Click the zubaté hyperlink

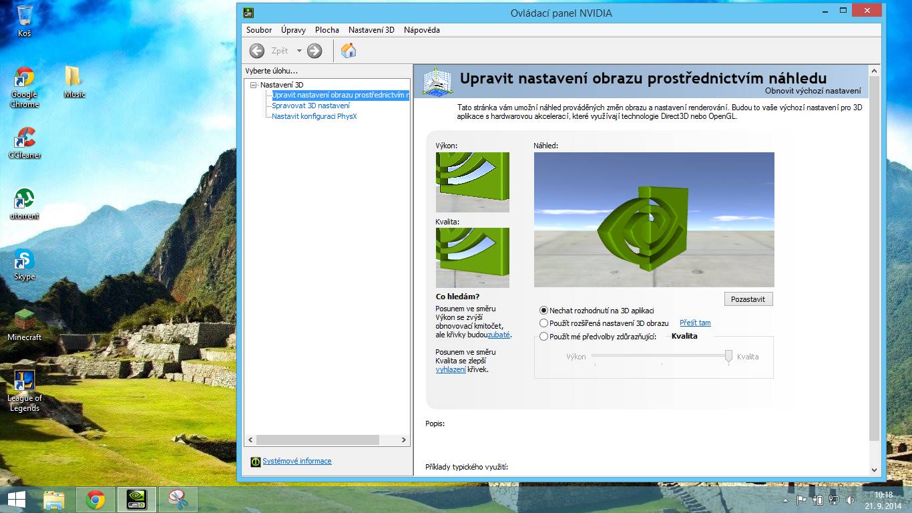point(499,335)
